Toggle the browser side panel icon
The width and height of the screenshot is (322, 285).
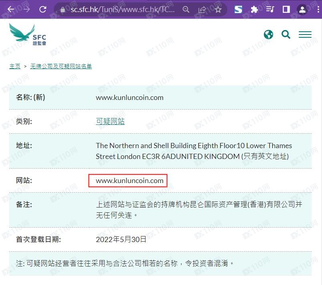point(286,10)
